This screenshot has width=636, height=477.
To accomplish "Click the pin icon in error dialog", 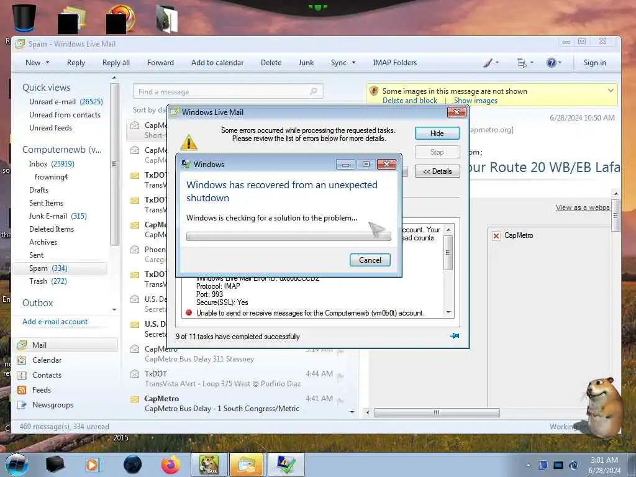I will (455, 336).
